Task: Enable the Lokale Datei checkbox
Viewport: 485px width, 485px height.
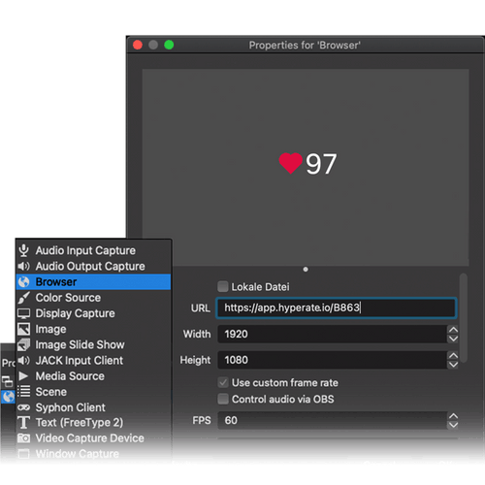Action: (x=223, y=286)
